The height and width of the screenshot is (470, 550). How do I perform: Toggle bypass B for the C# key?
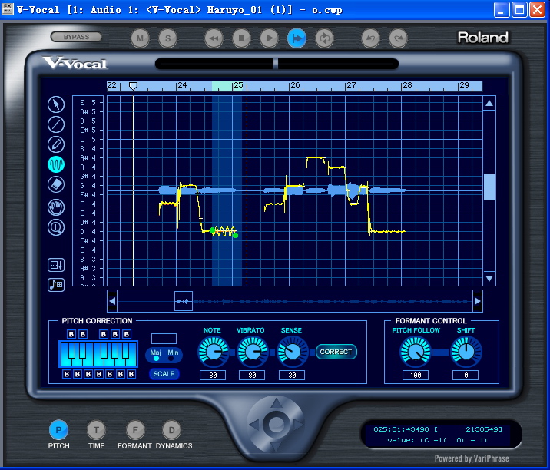tap(71, 334)
